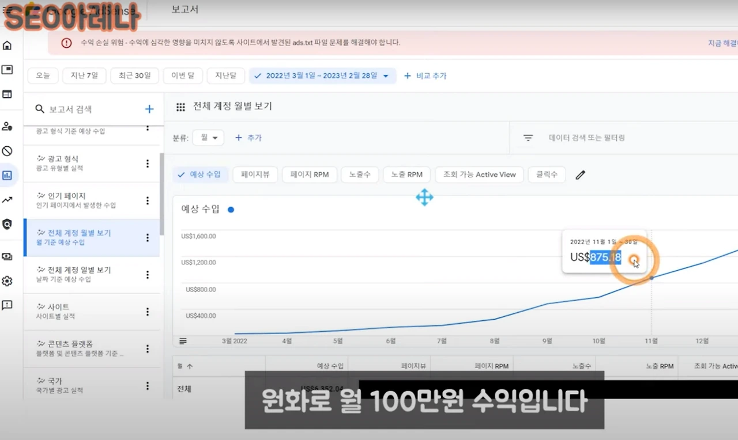Toggle the 페이지뷰 metric chip
The width and height of the screenshot is (738, 440).
click(x=255, y=175)
